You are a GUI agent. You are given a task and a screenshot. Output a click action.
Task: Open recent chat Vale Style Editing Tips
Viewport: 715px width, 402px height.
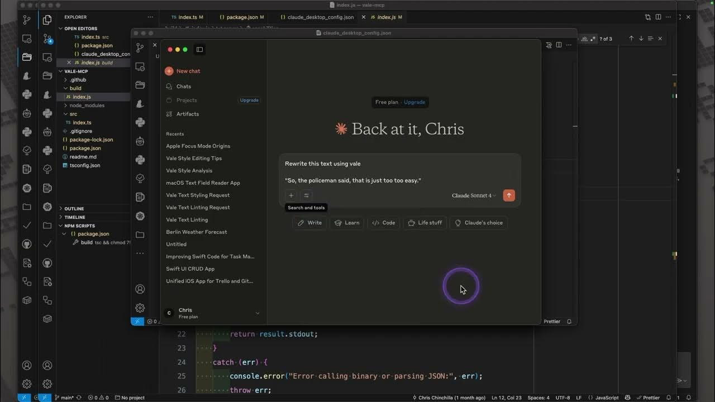[x=194, y=158]
